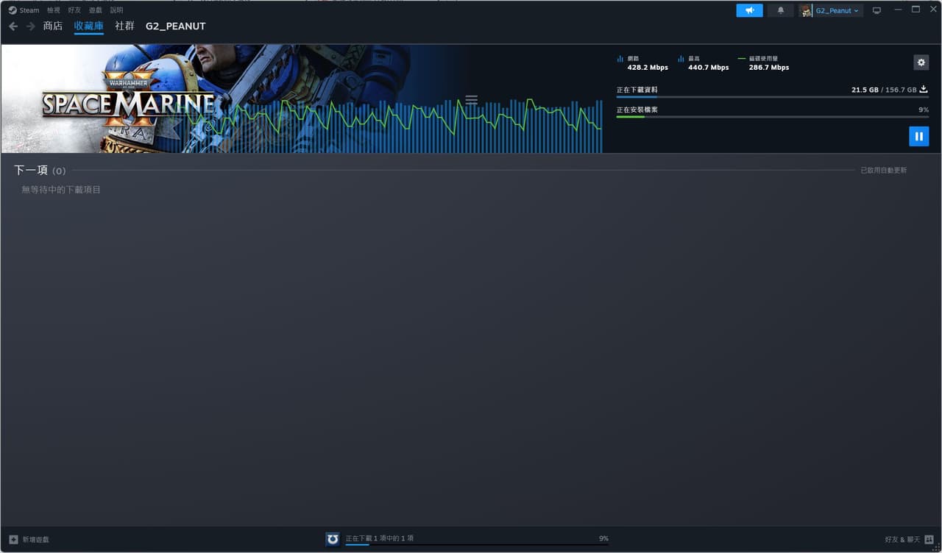
Task: Click the announcements megaphone icon
Action: [749, 10]
